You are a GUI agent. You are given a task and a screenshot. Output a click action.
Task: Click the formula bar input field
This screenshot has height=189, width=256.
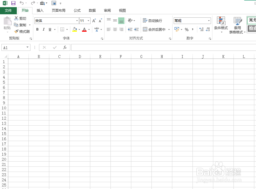click(x=163, y=47)
